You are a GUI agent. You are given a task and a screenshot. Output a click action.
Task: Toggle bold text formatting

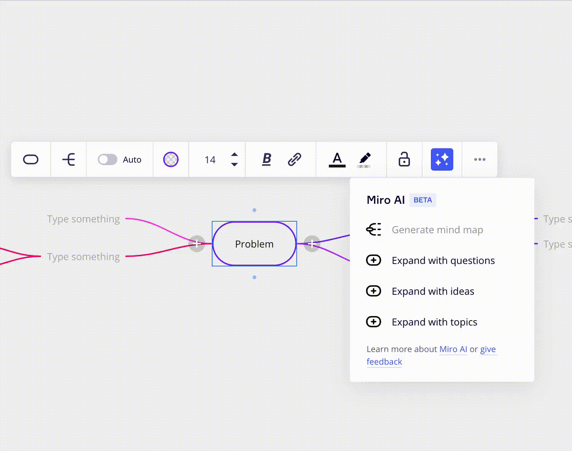266,159
